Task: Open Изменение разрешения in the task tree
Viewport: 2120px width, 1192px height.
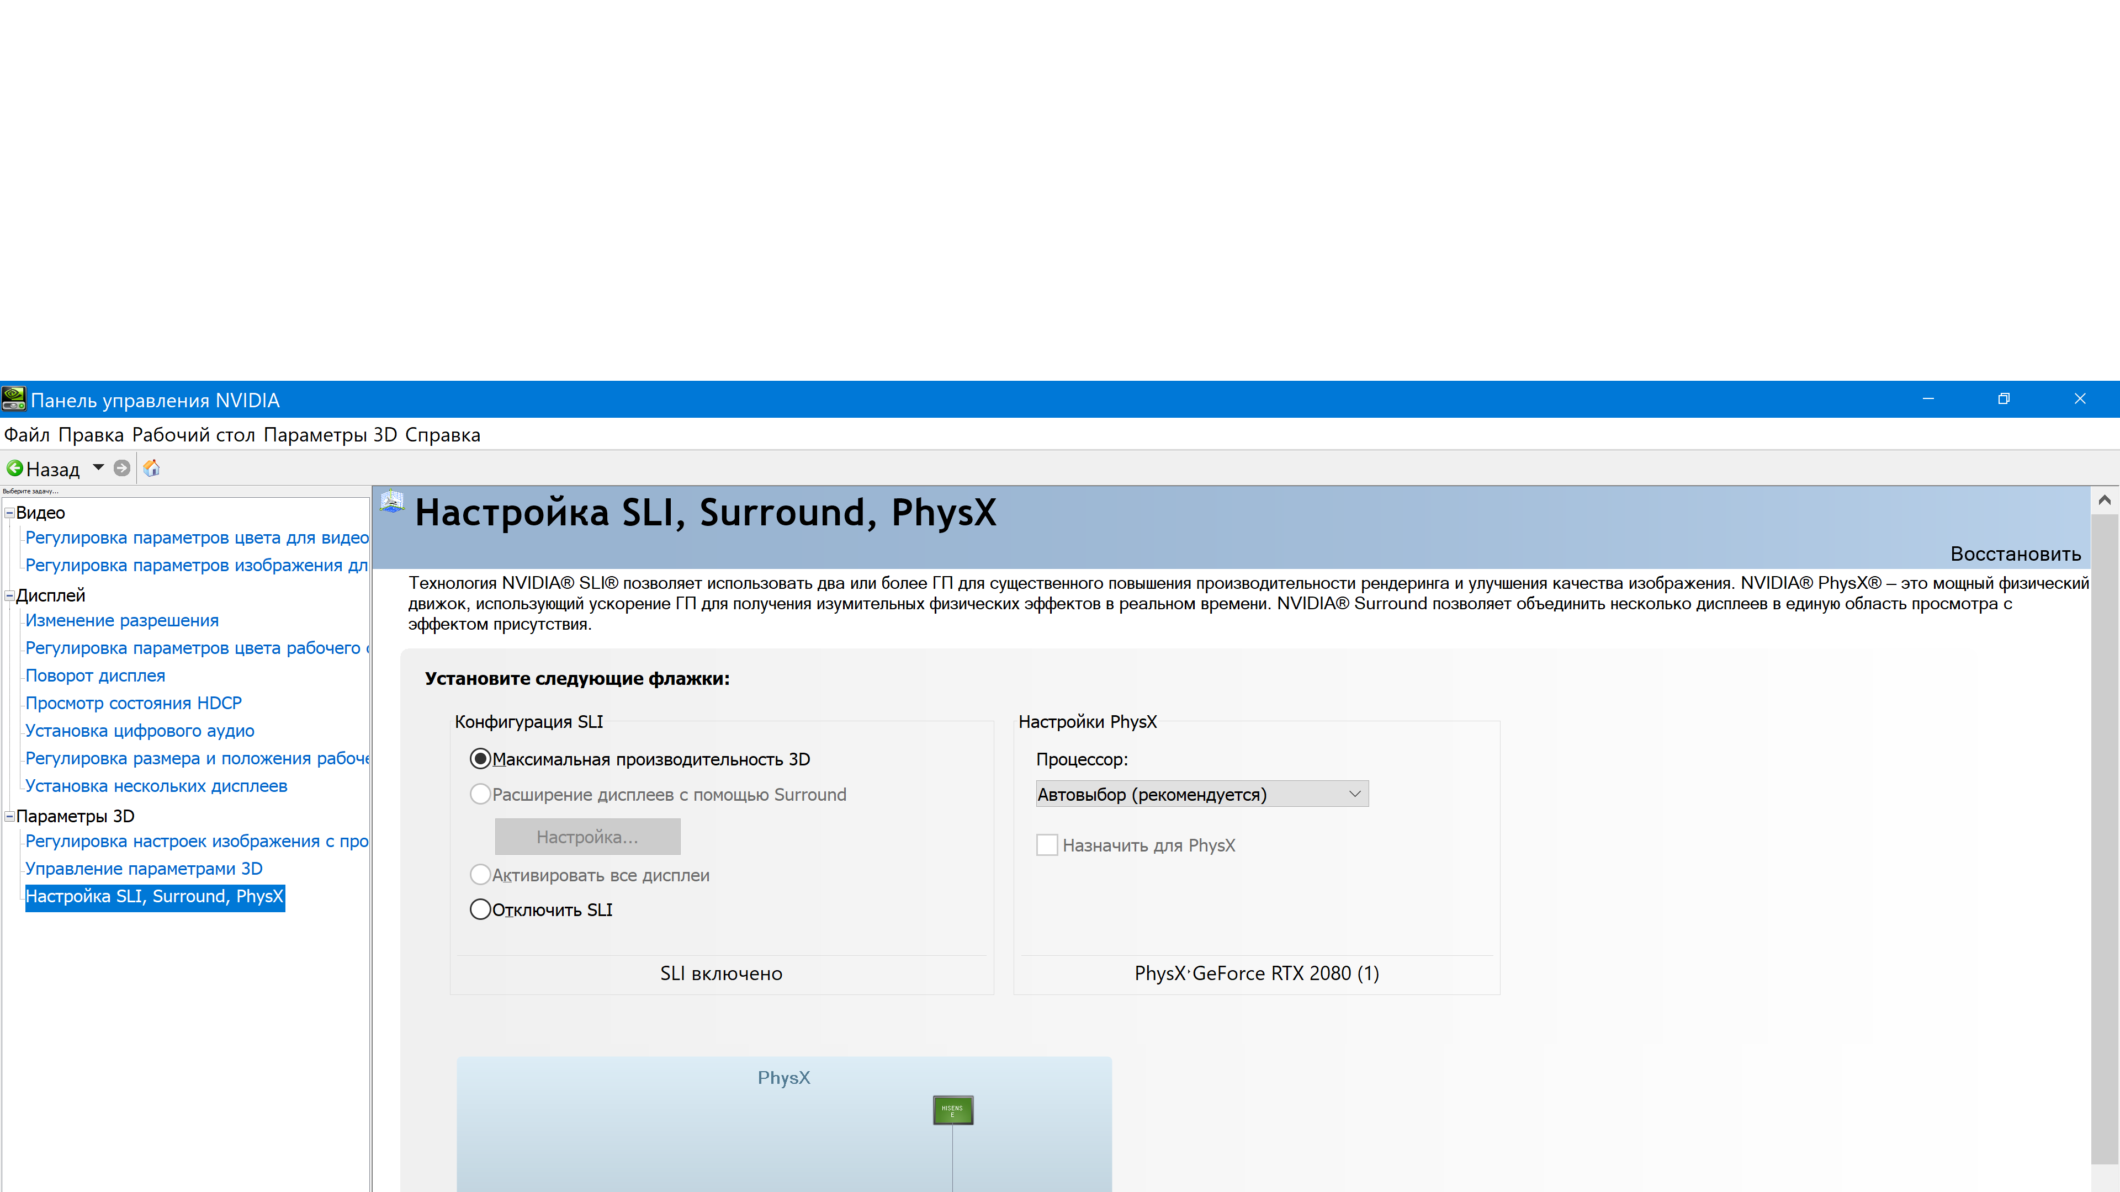Action: click(x=122, y=620)
